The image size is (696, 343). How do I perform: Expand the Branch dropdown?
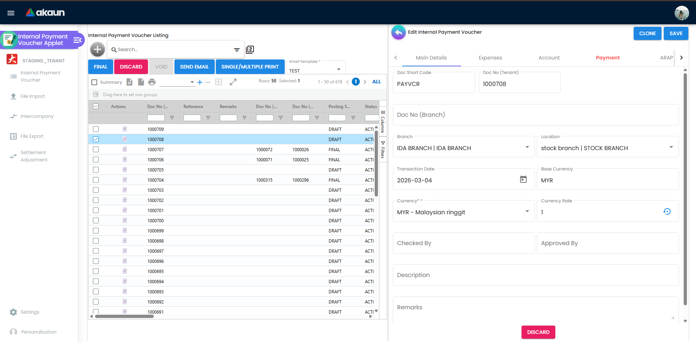pyautogui.click(x=527, y=147)
